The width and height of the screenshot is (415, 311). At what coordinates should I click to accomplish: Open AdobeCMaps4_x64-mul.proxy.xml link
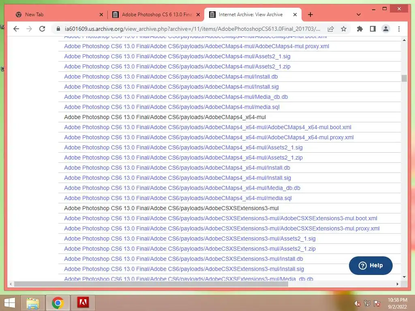click(x=209, y=137)
